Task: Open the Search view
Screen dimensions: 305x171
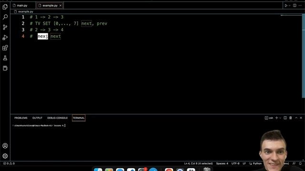Action: click(x=5, y=17)
